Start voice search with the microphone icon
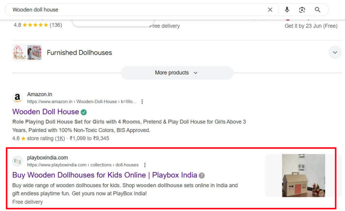The height and width of the screenshot is (211, 345). click(287, 10)
